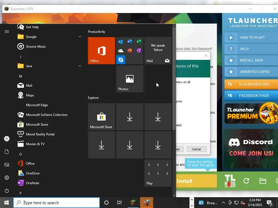Jump to letter J section header
The image size is (278, 208).
click(21, 57)
